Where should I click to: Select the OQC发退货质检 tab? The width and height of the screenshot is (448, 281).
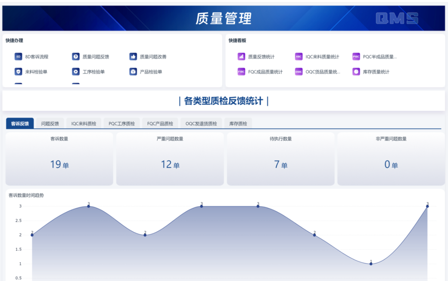point(201,124)
